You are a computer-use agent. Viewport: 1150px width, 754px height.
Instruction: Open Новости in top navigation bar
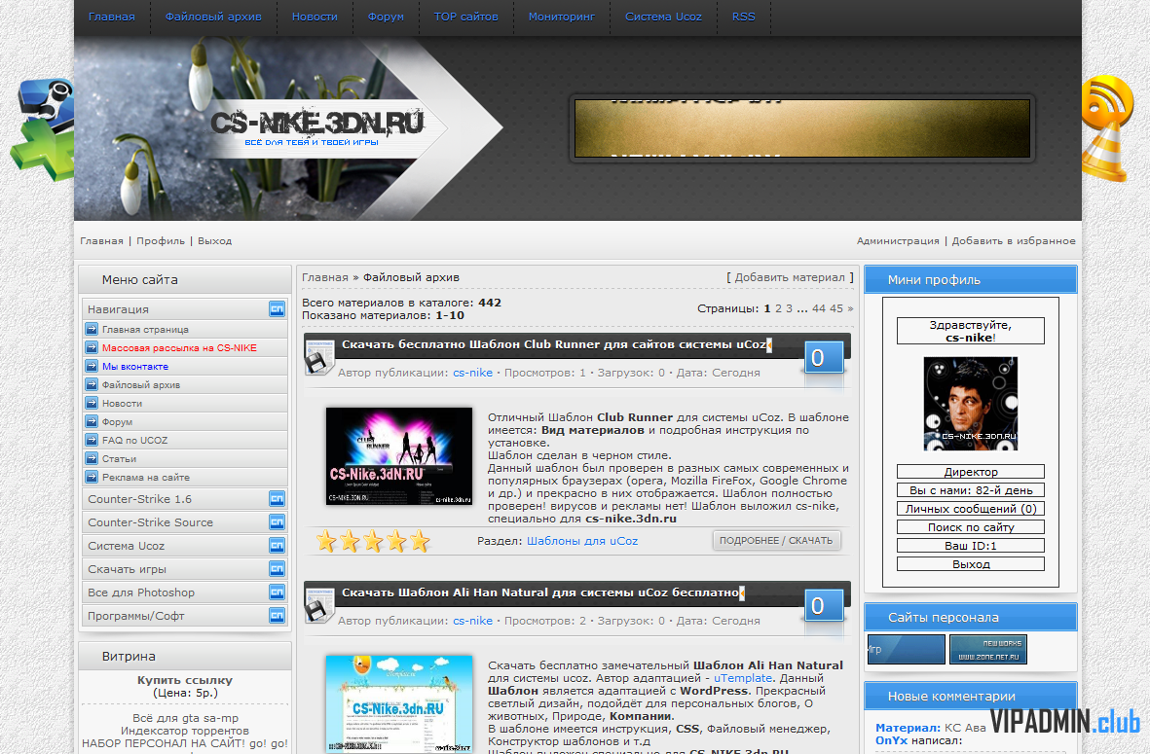click(x=315, y=17)
